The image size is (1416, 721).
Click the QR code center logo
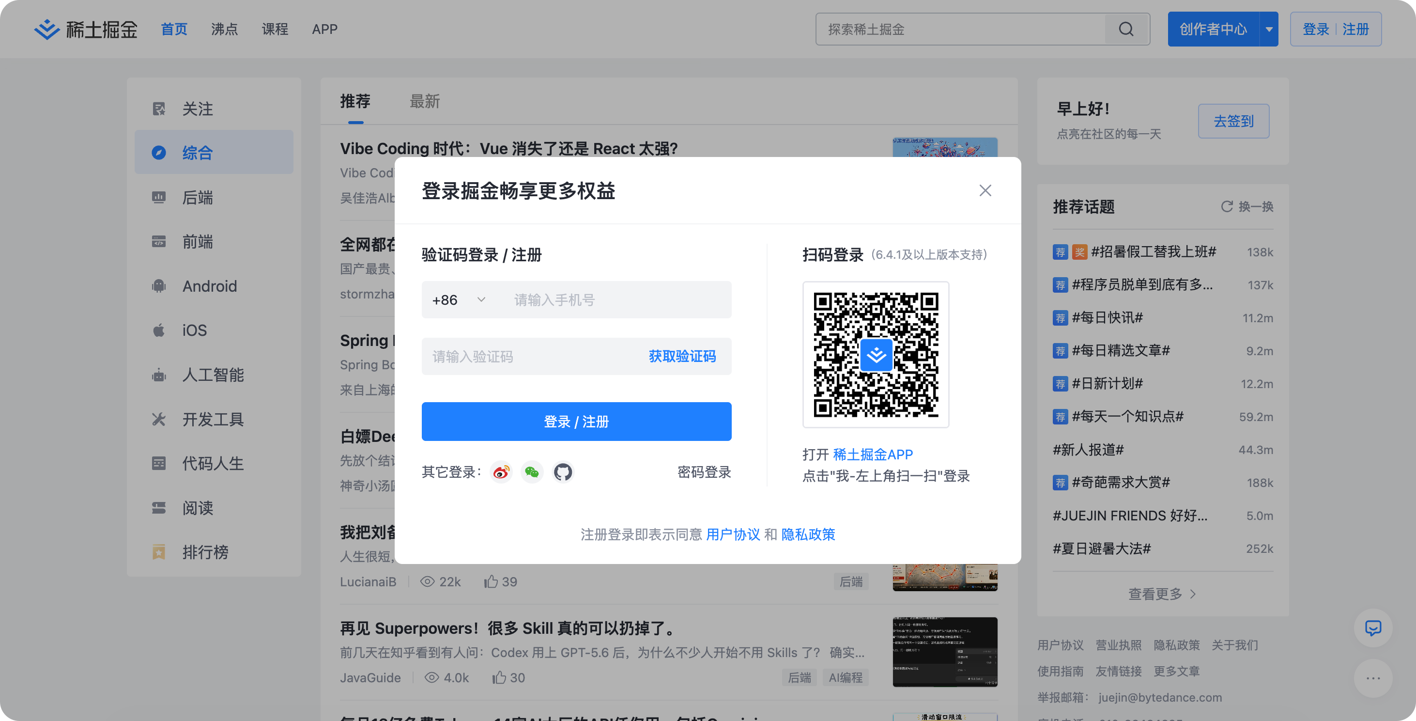(876, 355)
